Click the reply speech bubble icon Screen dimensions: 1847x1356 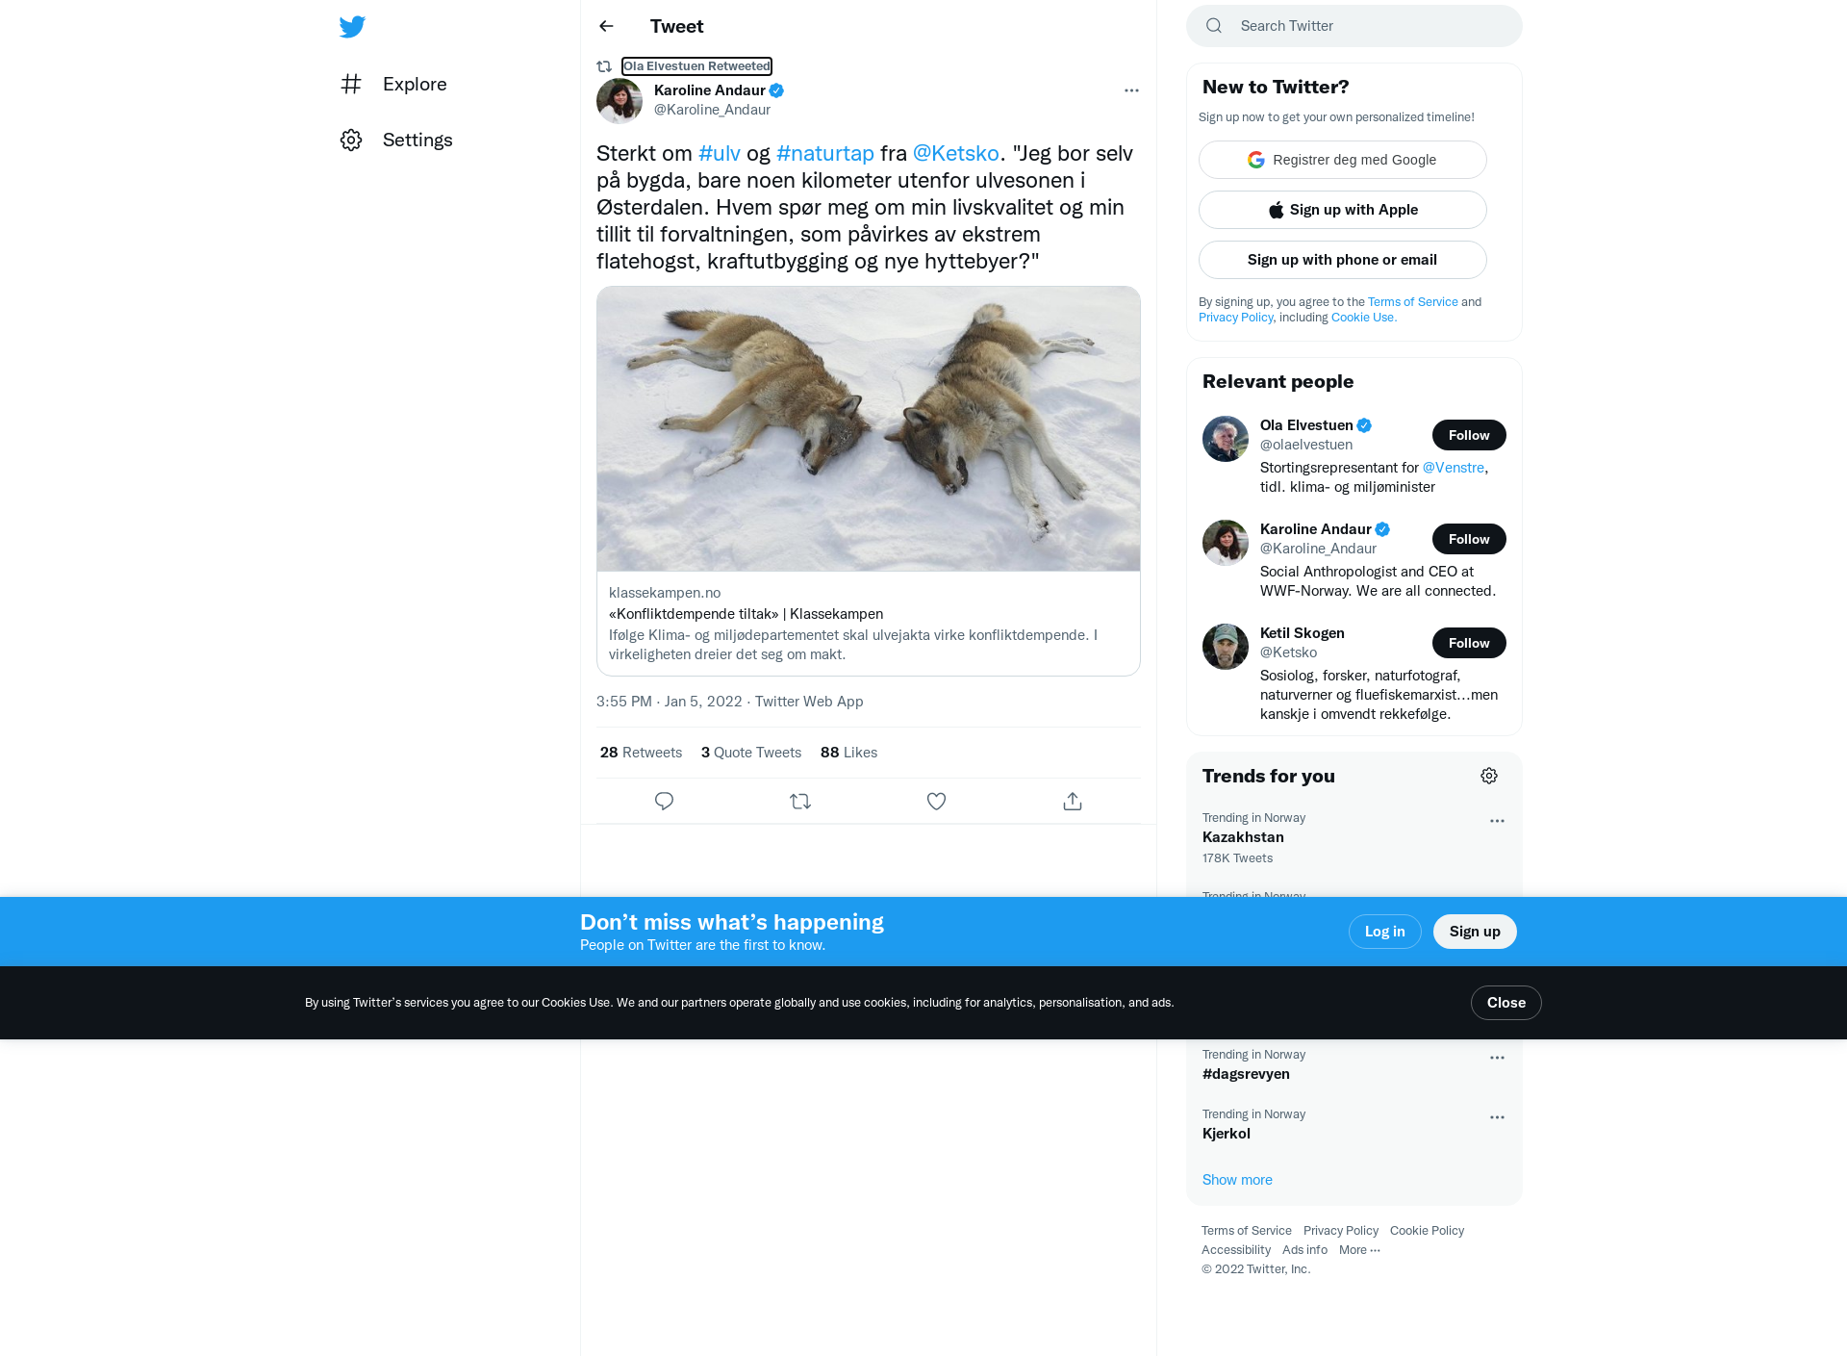click(664, 801)
